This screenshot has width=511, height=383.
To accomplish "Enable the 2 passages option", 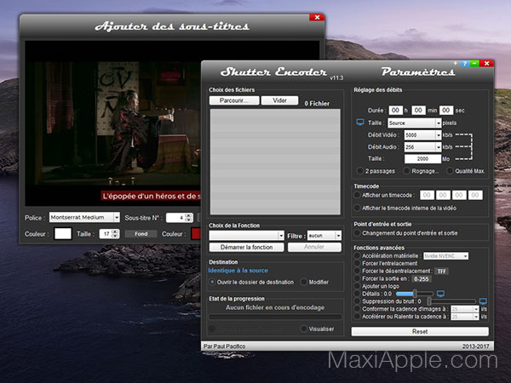I will (359, 170).
